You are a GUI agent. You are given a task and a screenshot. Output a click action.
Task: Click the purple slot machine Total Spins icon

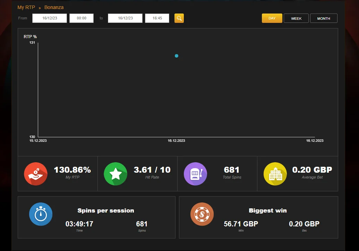point(195,174)
